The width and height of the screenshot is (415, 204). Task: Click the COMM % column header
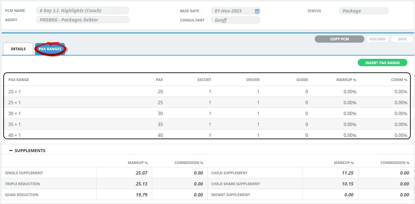(x=399, y=80)
